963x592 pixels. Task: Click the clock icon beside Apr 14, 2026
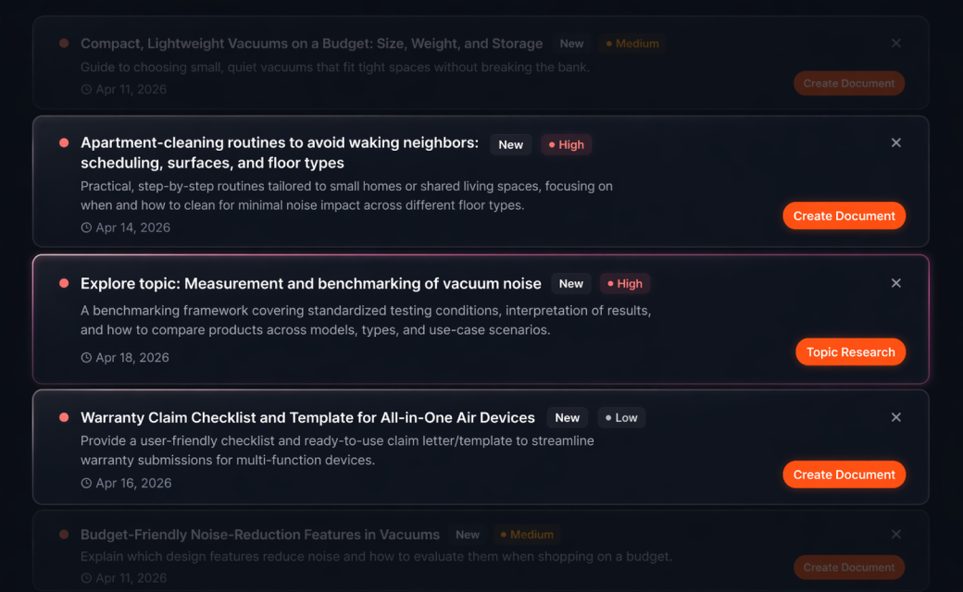coord(86,228)
